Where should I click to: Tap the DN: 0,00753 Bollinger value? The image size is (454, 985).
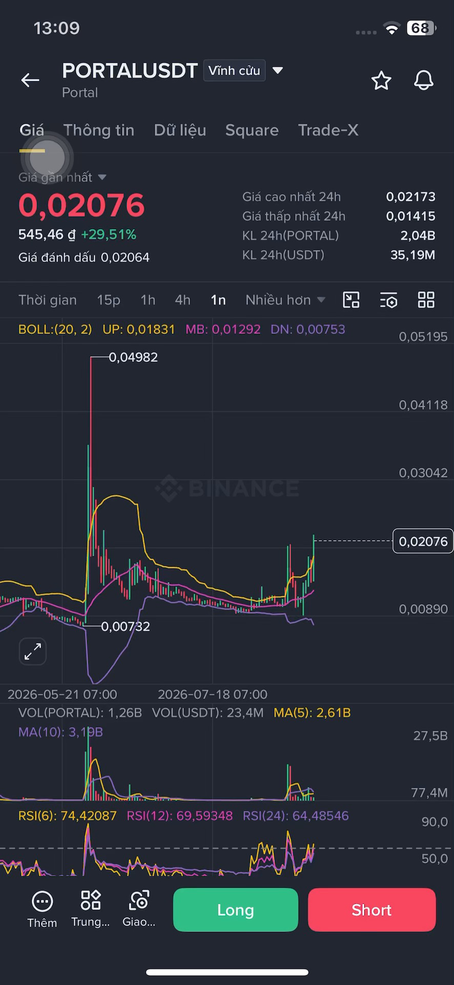(x=308, y=329)
